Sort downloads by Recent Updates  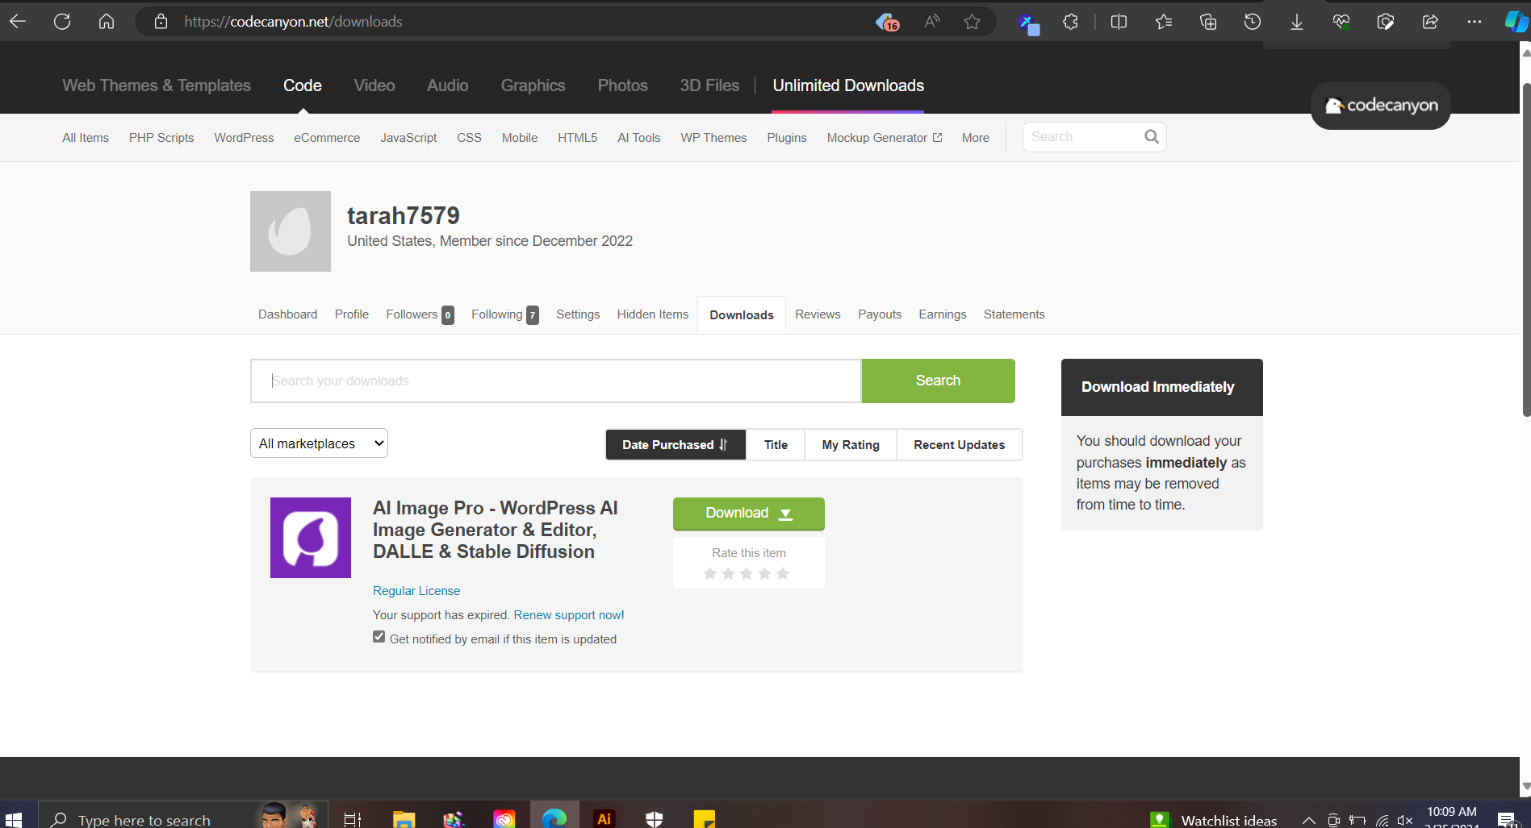point(960,445)
